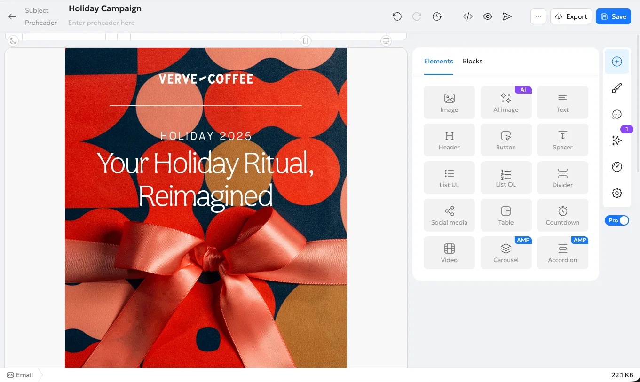
Task: Open the styles brush panel
Action: click(617, 88)
